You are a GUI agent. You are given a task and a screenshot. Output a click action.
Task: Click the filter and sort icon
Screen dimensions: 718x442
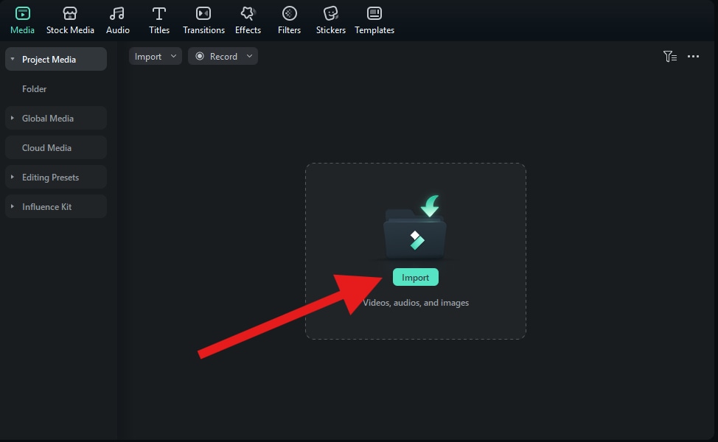click(x=670, y=56)
